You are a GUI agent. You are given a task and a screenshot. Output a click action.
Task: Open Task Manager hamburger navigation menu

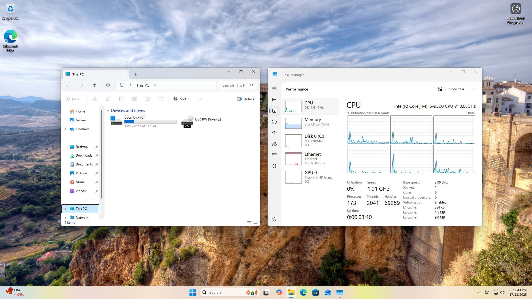click(x=274, y=89)
